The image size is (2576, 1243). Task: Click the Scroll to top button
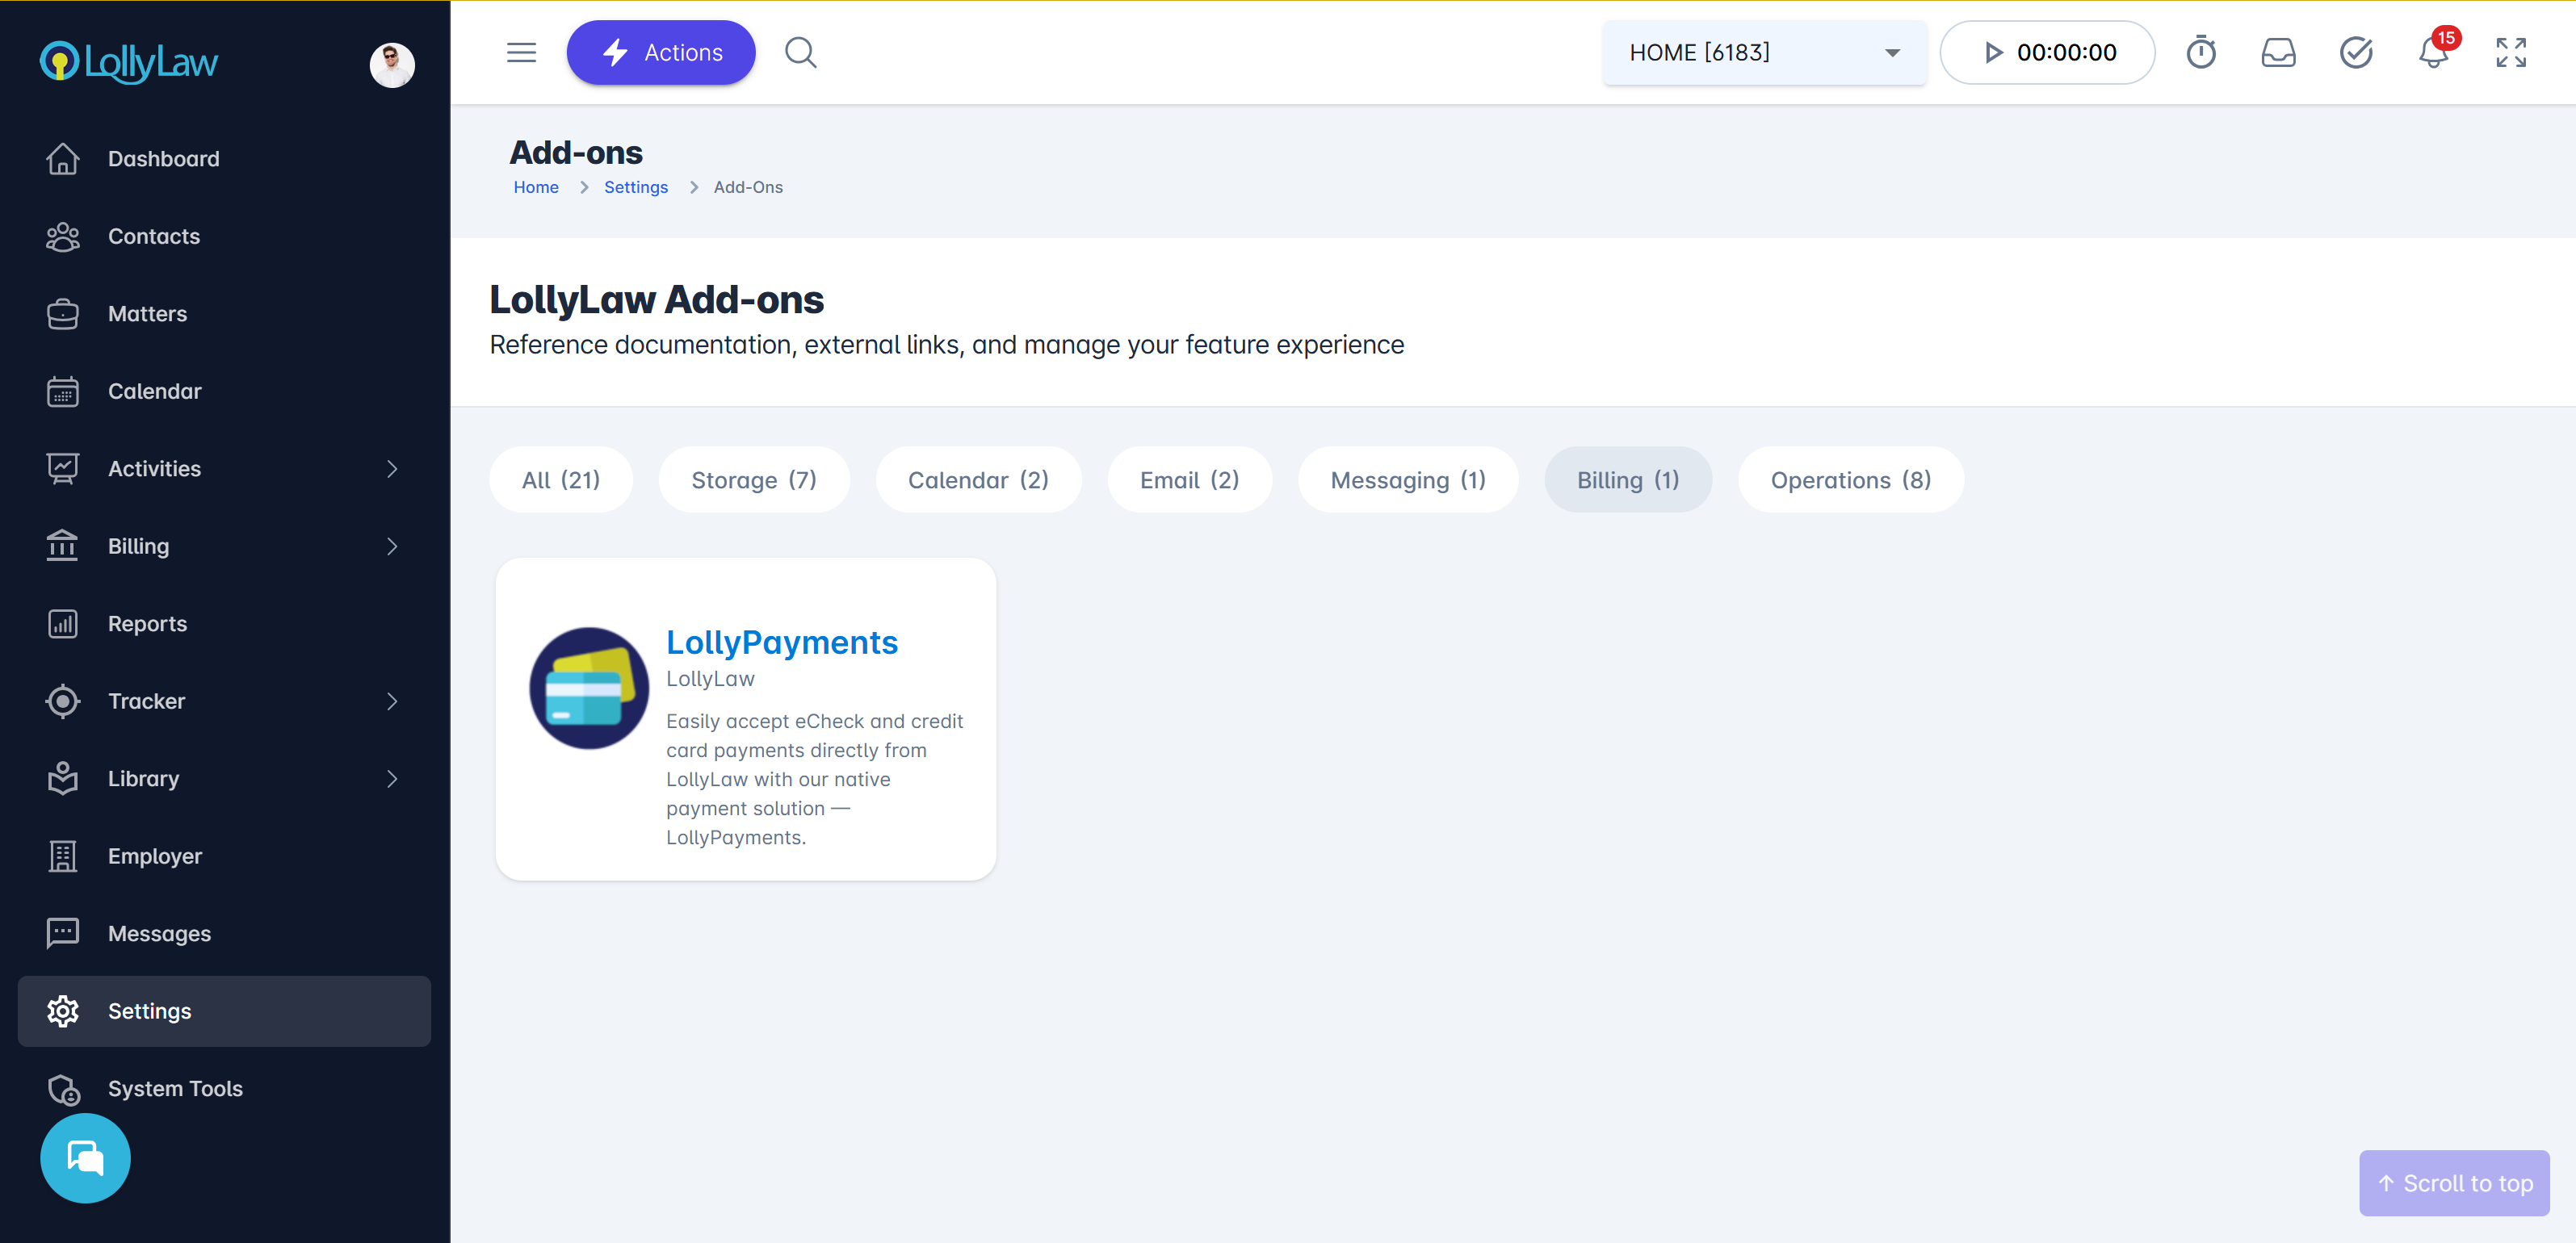point(2453,1183)
